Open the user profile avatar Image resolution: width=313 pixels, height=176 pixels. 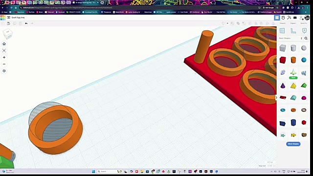(307, 18)
